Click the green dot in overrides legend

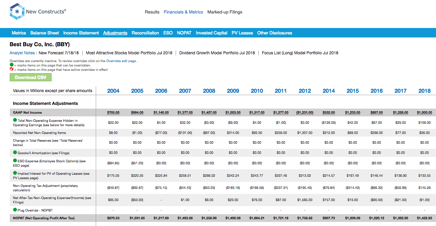11,65
